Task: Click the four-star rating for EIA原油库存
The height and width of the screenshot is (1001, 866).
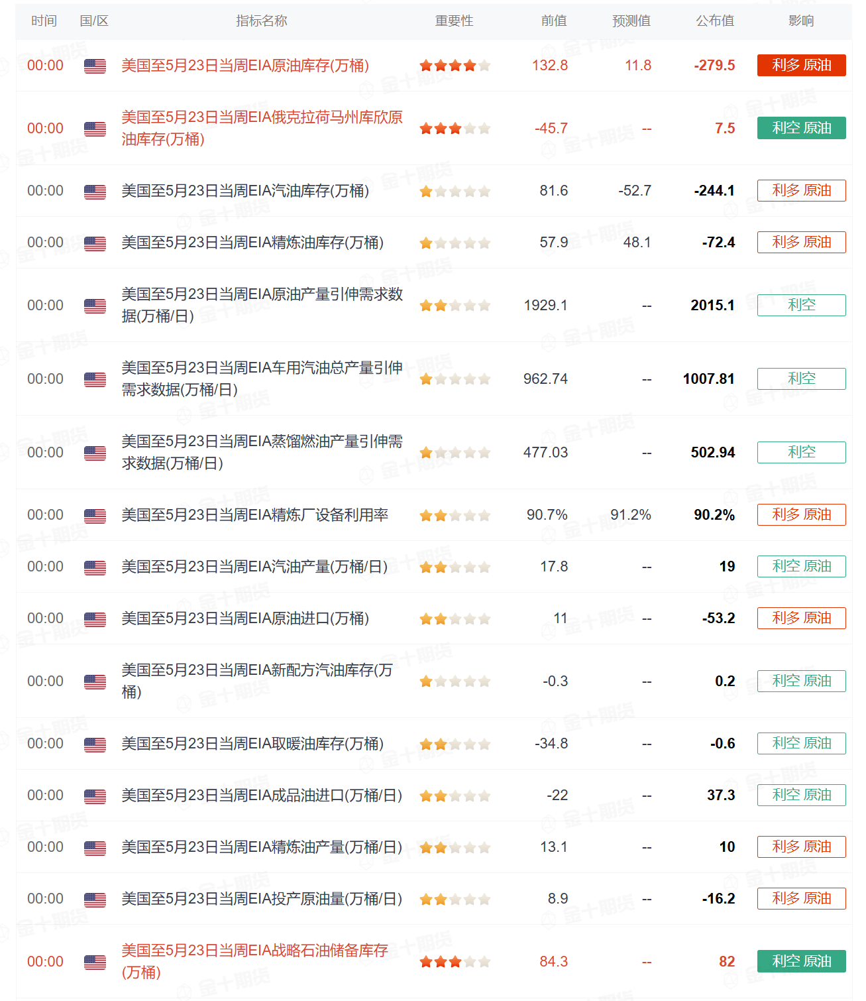Action: [455, 66]
